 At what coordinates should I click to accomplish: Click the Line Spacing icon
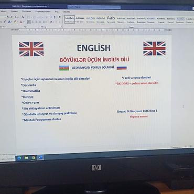44,22
